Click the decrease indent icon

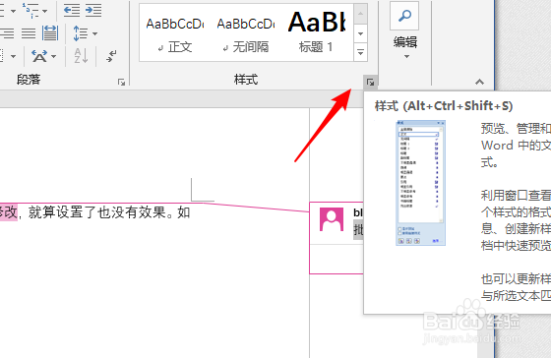click(72, 11)
